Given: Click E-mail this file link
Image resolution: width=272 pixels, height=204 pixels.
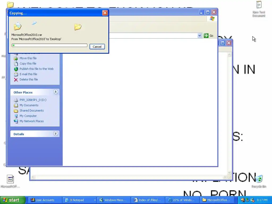Looking at the screenshot, I should tap(28, 74).
